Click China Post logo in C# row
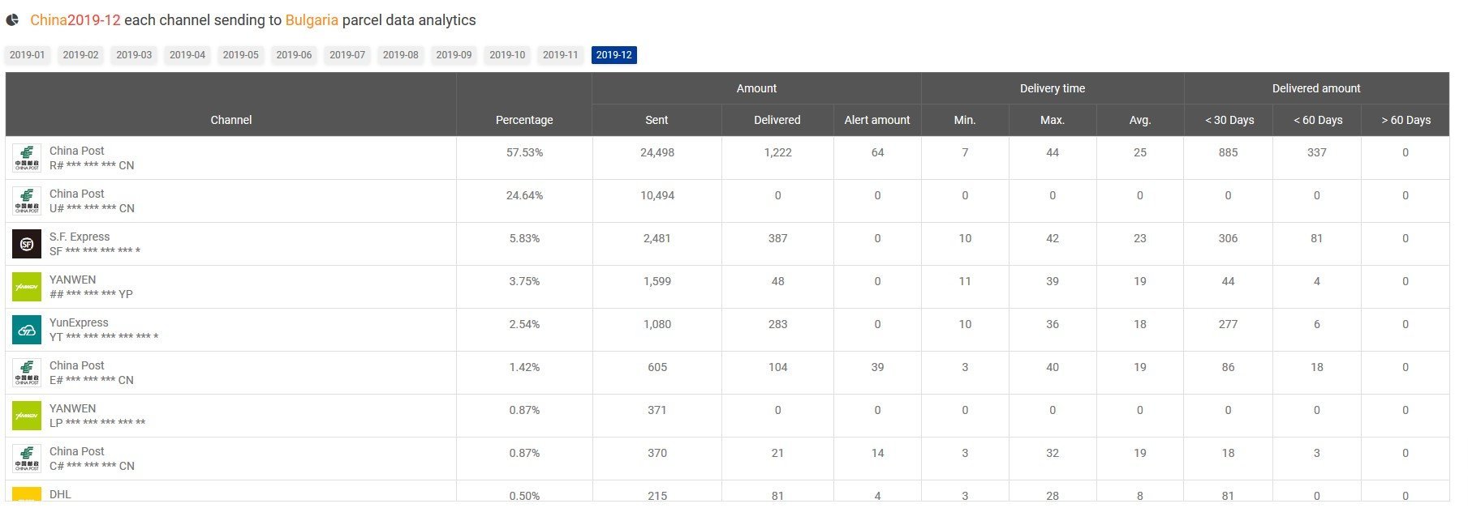Image resolution: width=1468 pixels, height=508 pixels. (27, 459)
